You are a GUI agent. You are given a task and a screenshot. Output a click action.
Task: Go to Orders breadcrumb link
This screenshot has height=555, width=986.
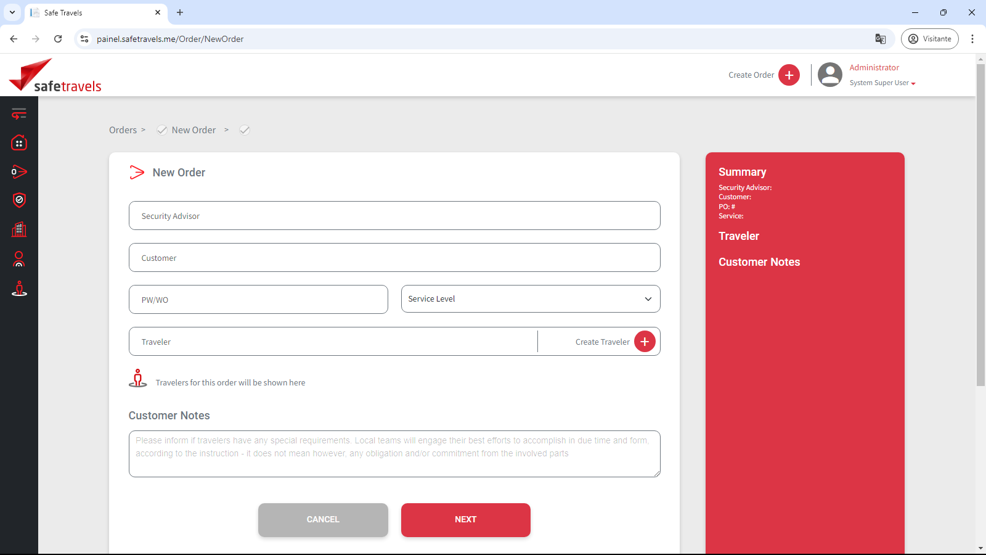[123, 130]
